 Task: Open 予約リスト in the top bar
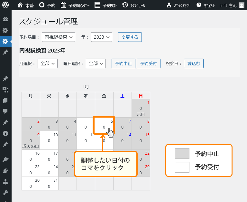tap(106, 5)
